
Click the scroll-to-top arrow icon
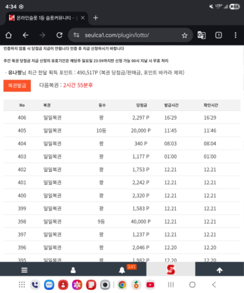219,270
